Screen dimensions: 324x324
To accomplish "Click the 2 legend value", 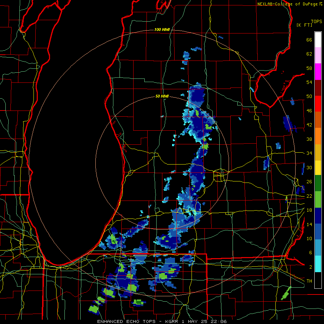I will [x=310, y=267].
